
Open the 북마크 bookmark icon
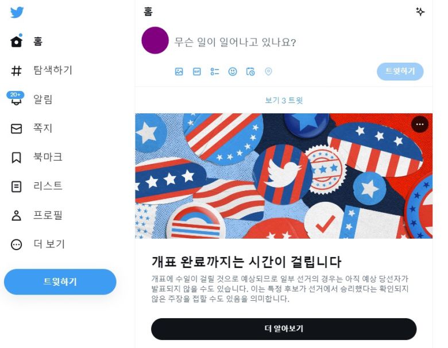[x=16, y=158]
